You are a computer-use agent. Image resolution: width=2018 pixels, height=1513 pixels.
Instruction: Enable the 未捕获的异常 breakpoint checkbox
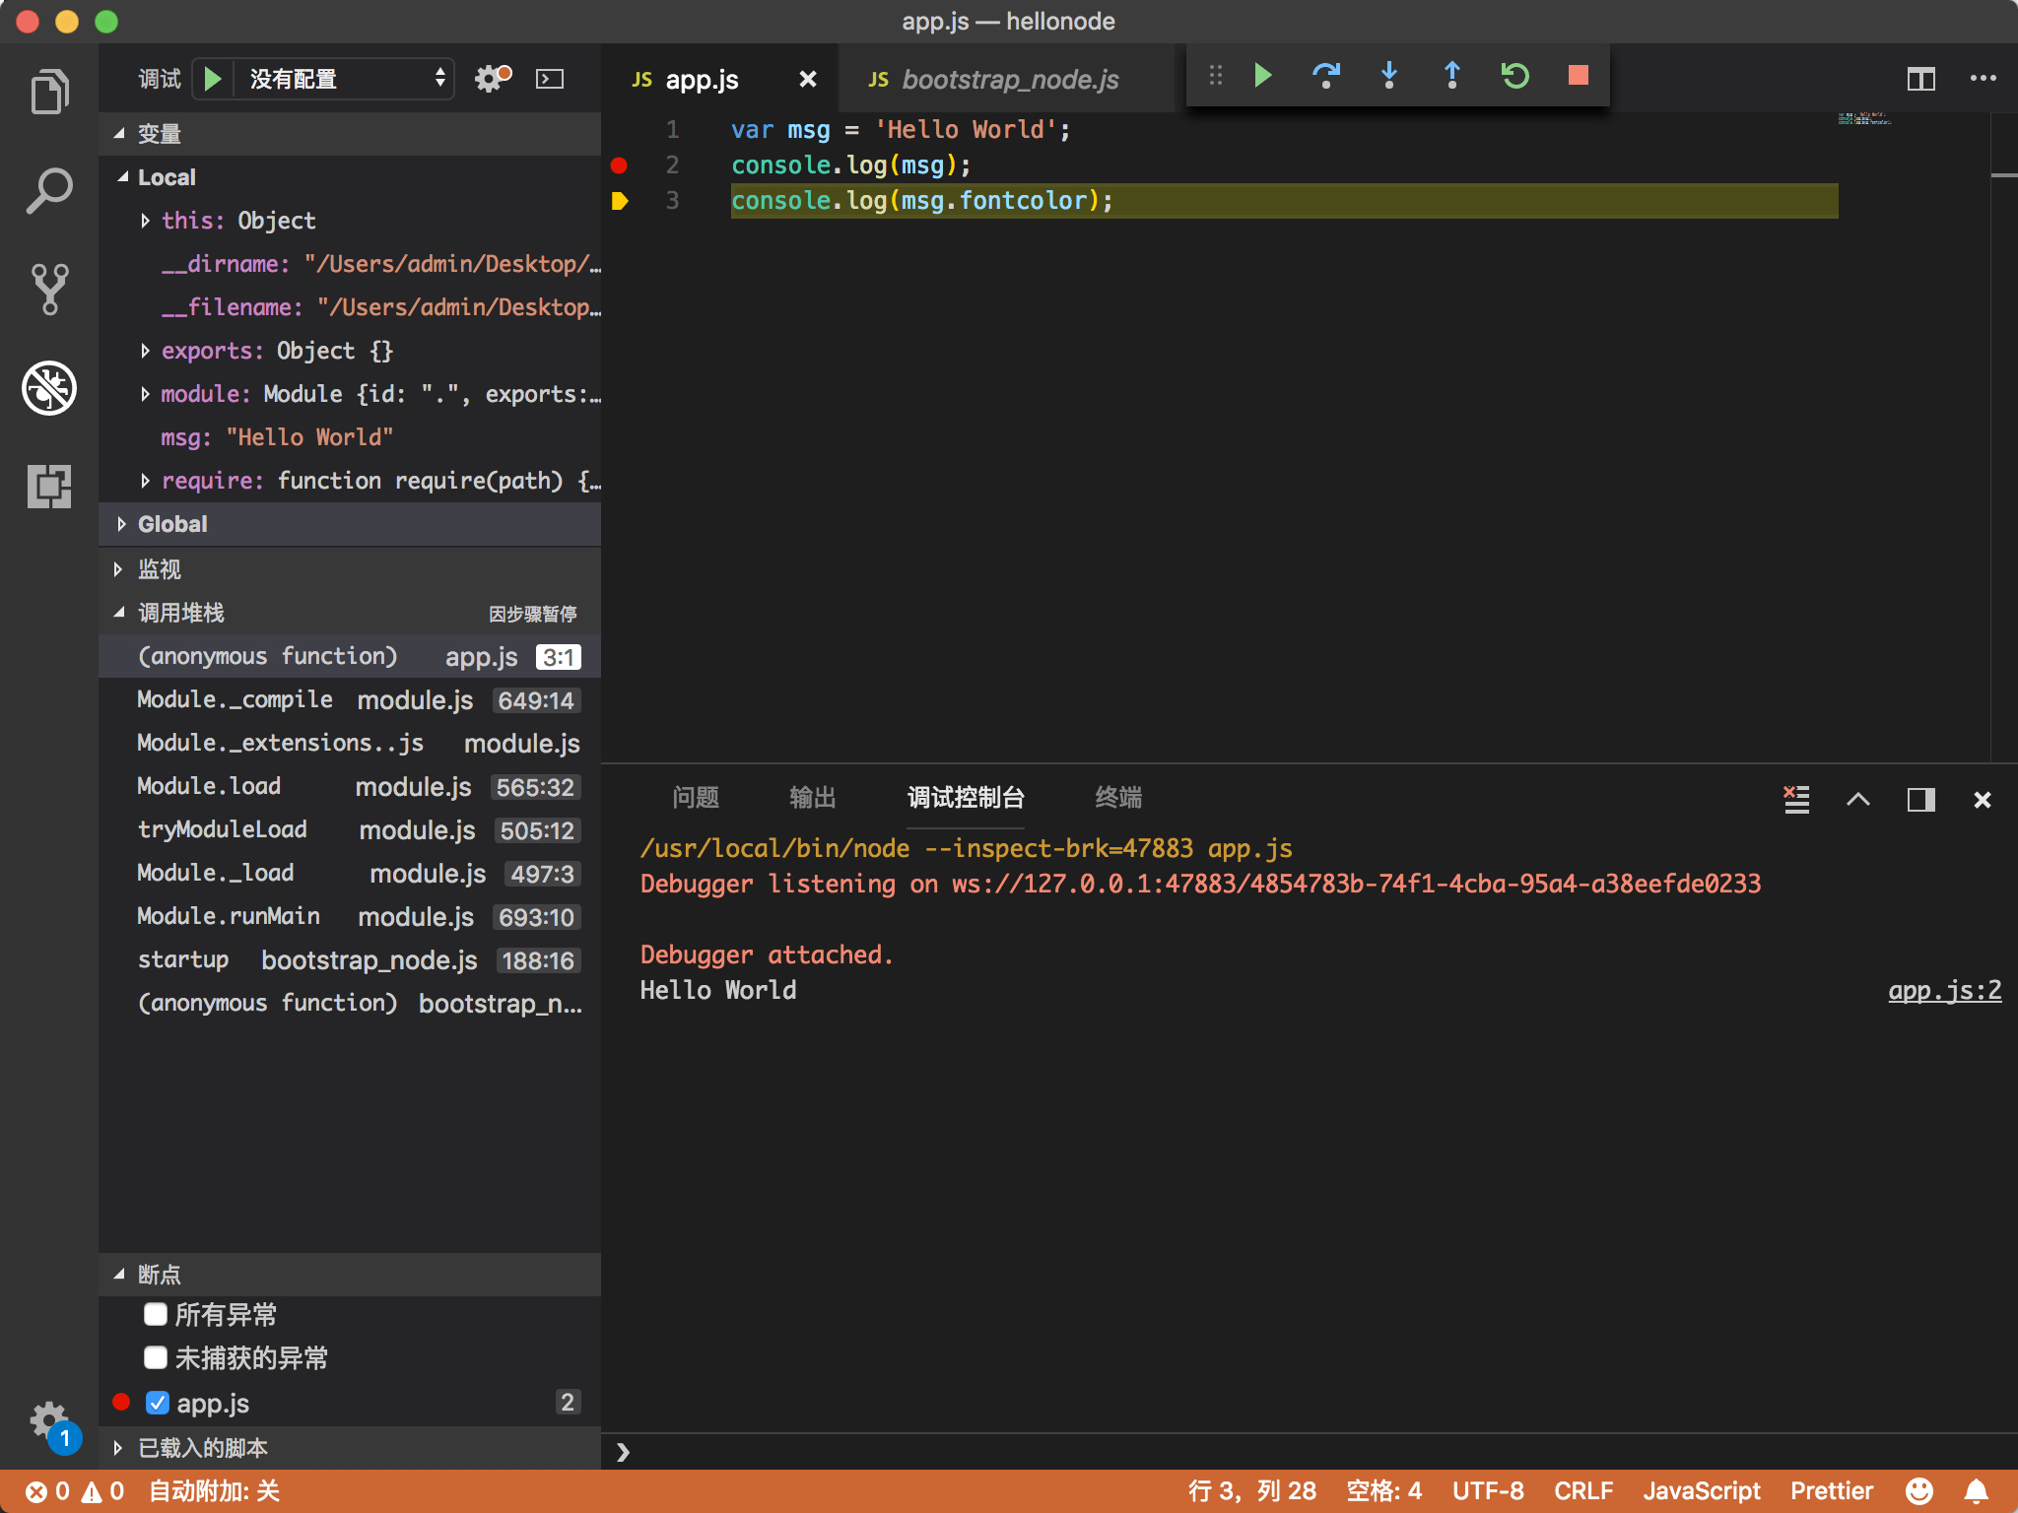click(x=156, y=1357)
